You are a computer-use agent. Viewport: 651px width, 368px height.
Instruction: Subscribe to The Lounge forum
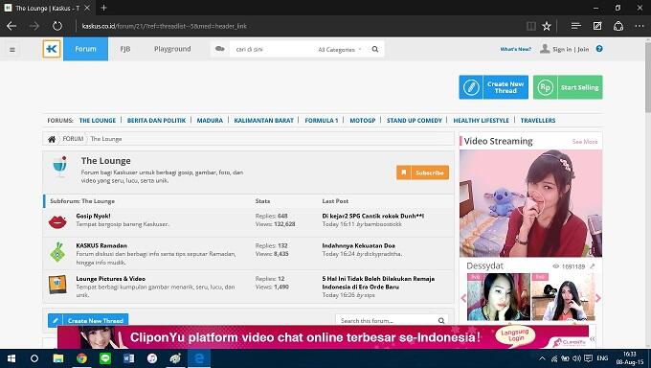pyautogui.click(x=422, y=172)
